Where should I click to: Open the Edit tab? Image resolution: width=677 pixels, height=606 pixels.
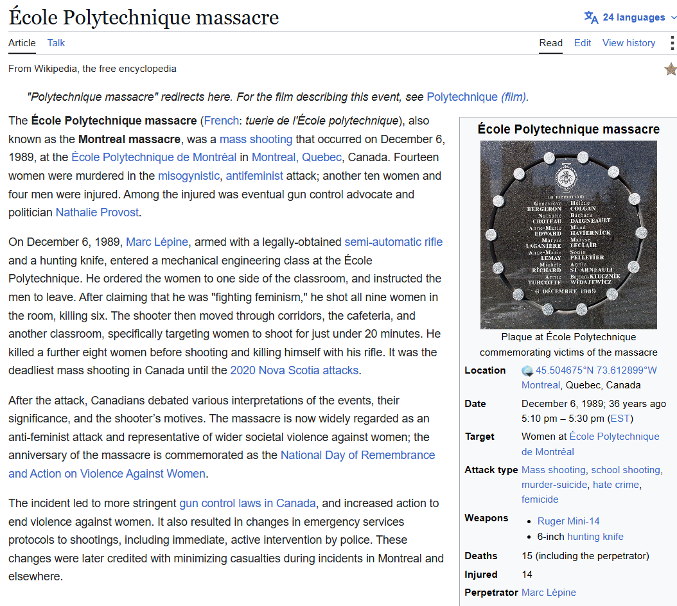tap(583, 43)
